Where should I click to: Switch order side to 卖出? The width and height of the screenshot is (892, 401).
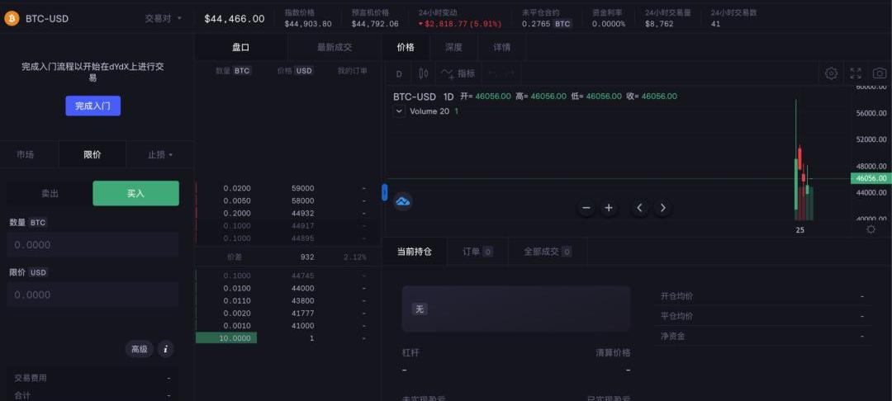tap(50, 193)
